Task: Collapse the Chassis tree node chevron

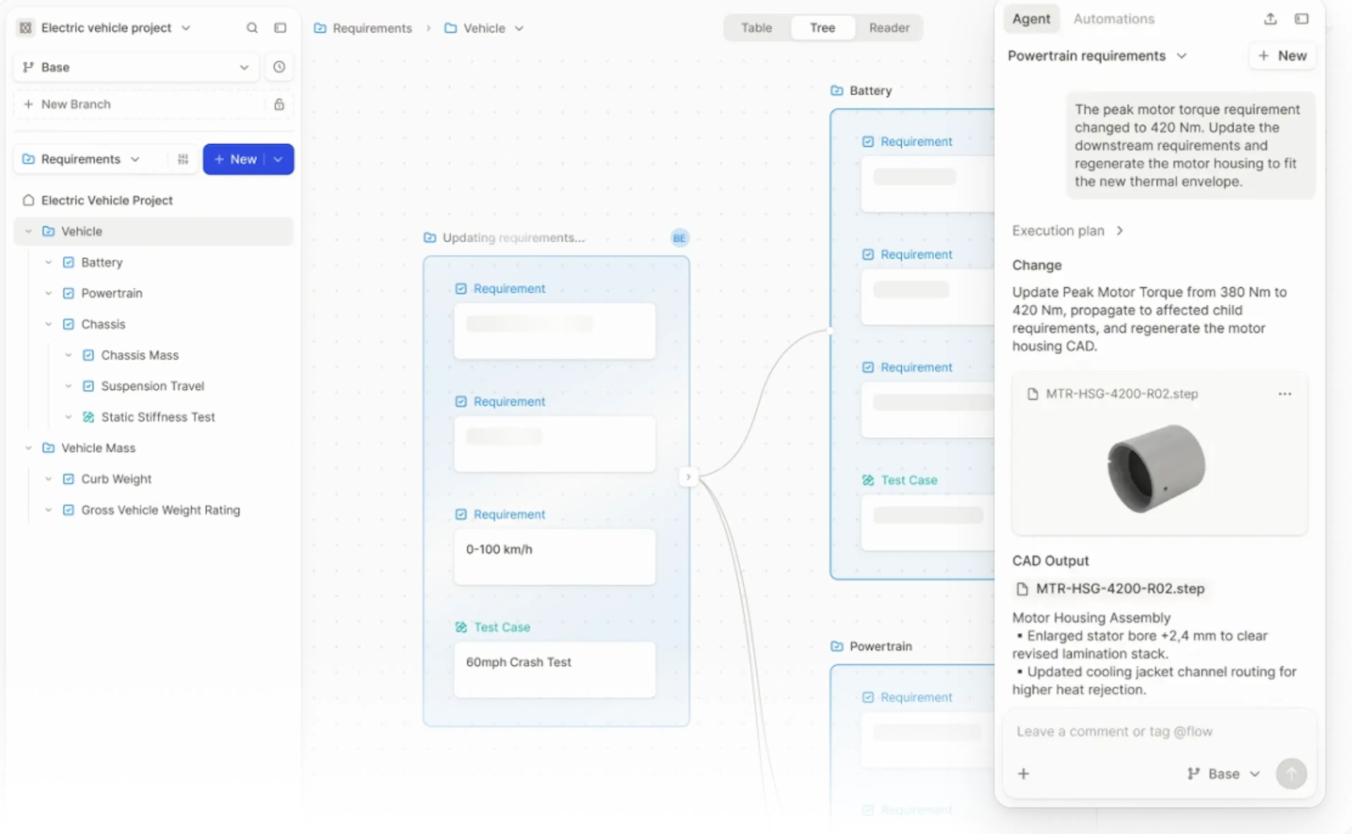Action: point(49,324)
